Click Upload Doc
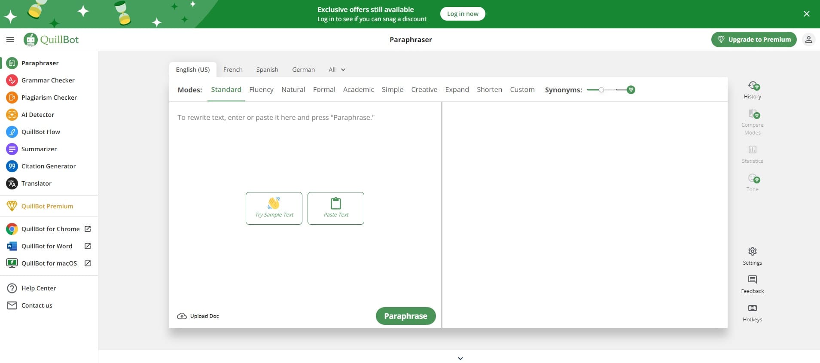The image size is (820, 363). (198, 316)
